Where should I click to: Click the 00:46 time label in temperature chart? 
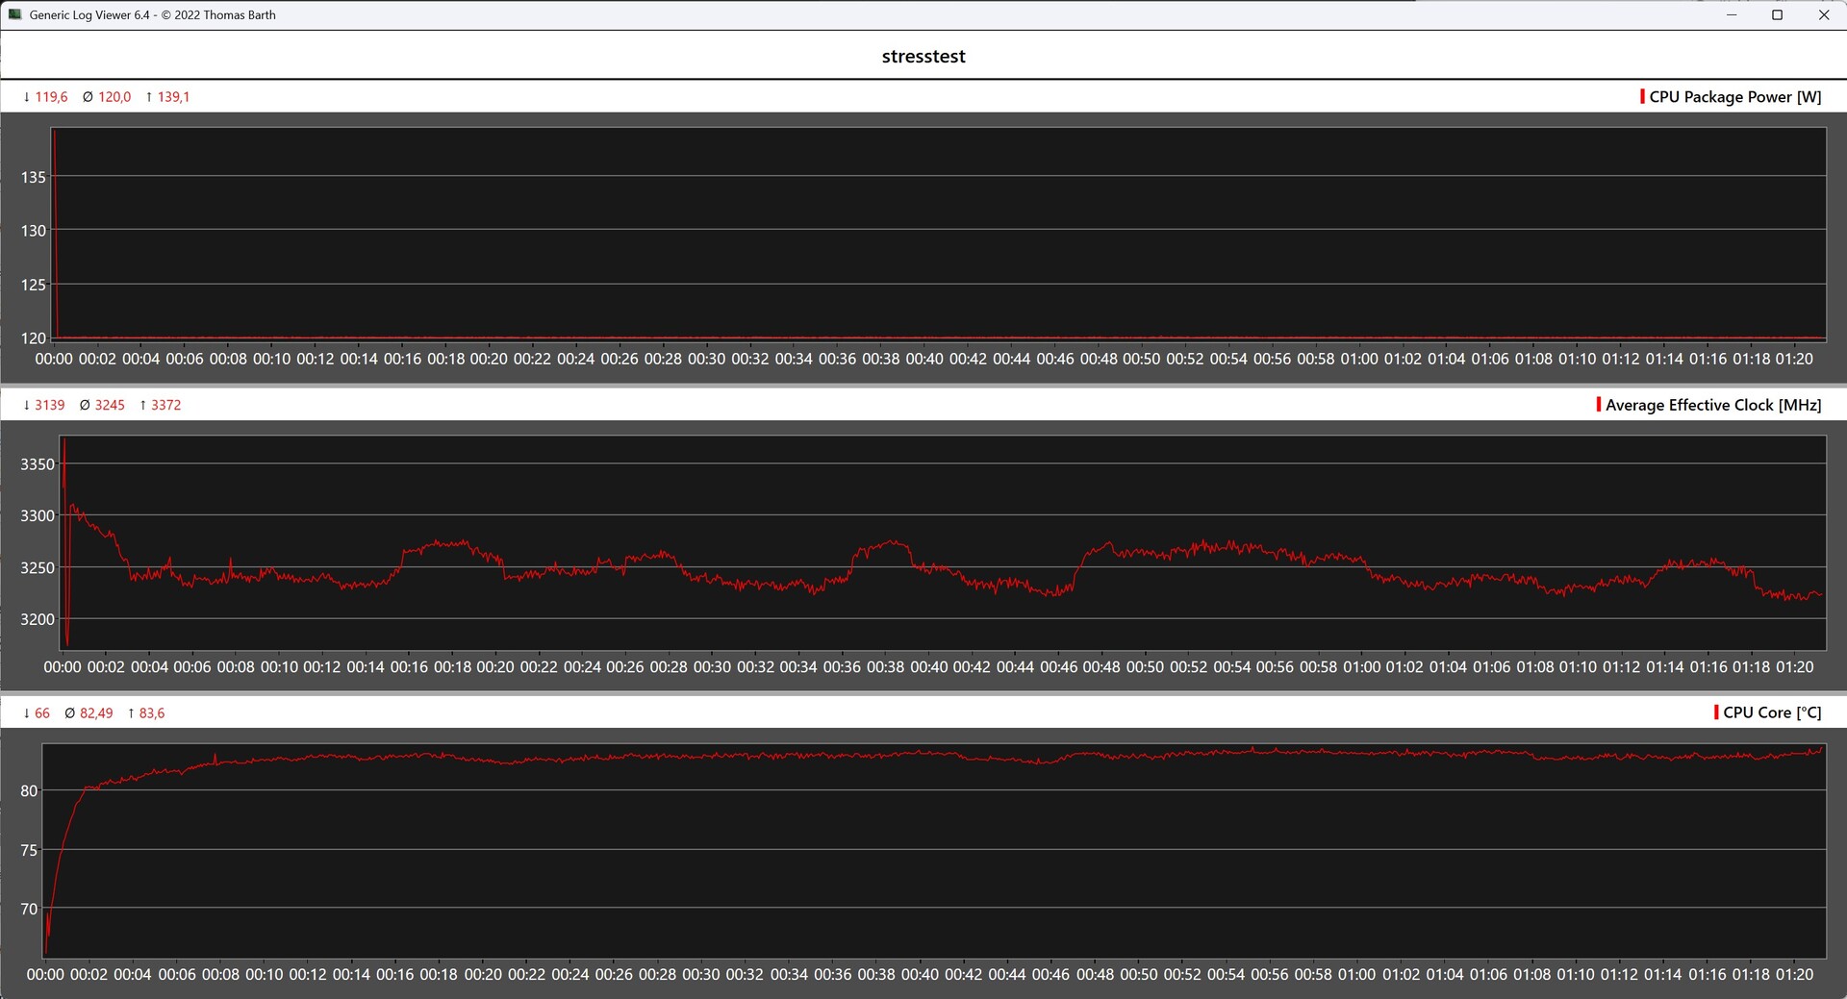click(1050, 974)
